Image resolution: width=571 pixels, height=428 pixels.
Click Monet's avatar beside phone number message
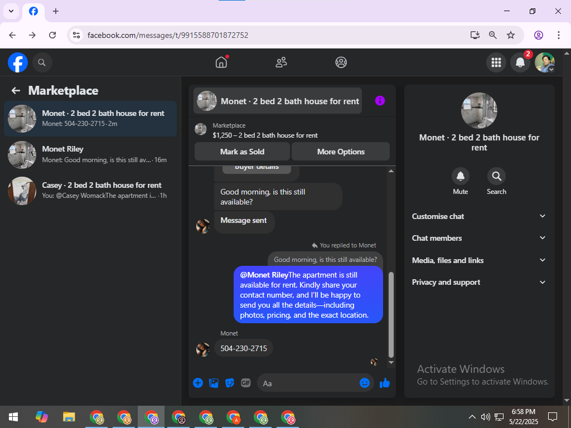click(203, 349)
